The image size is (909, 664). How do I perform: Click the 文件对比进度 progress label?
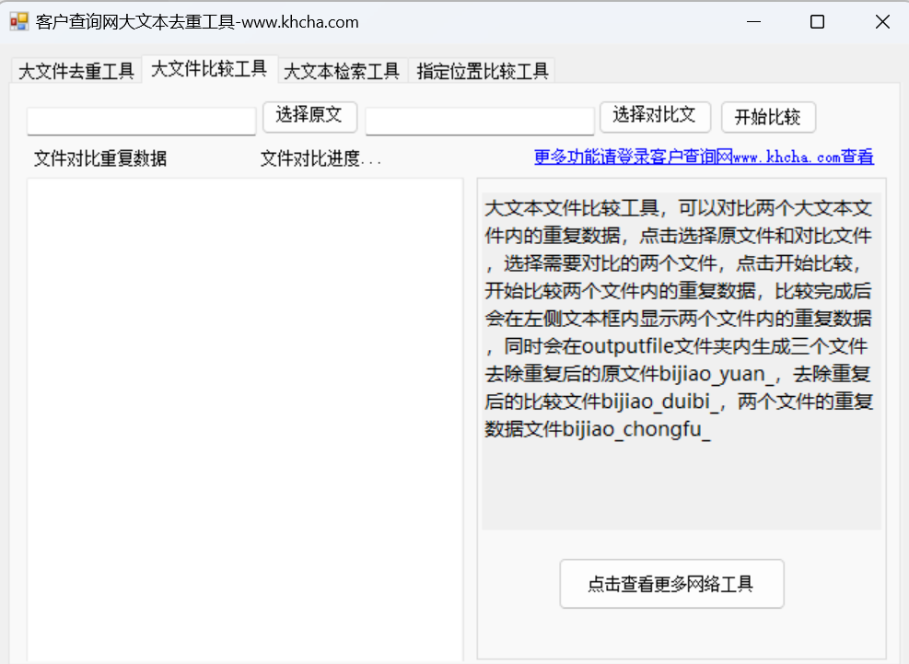point(320,158)
